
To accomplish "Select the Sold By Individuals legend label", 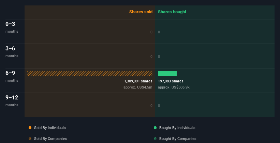I will point(50,128).
